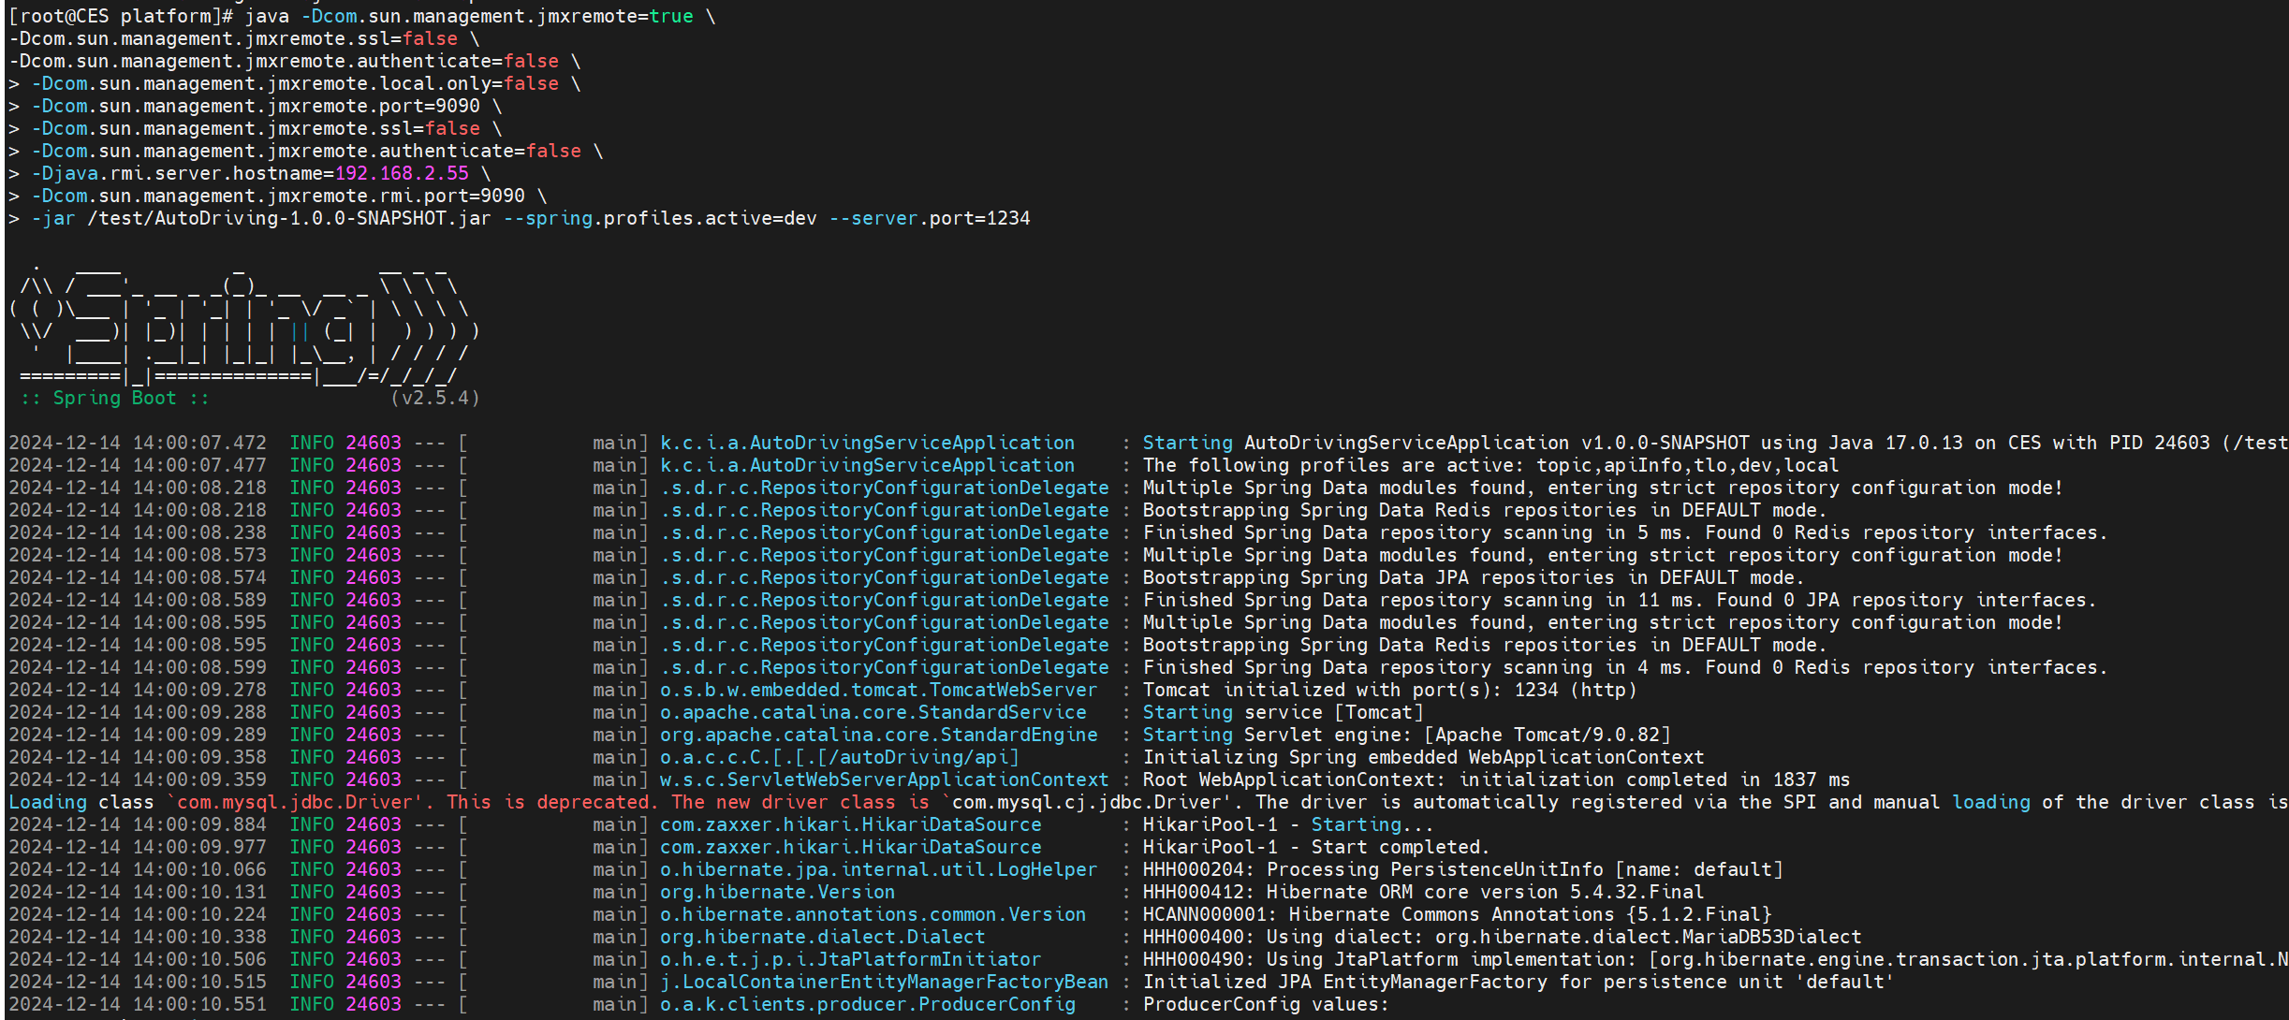Click the ':: Spring Boot ::' label

click(114, 398)
